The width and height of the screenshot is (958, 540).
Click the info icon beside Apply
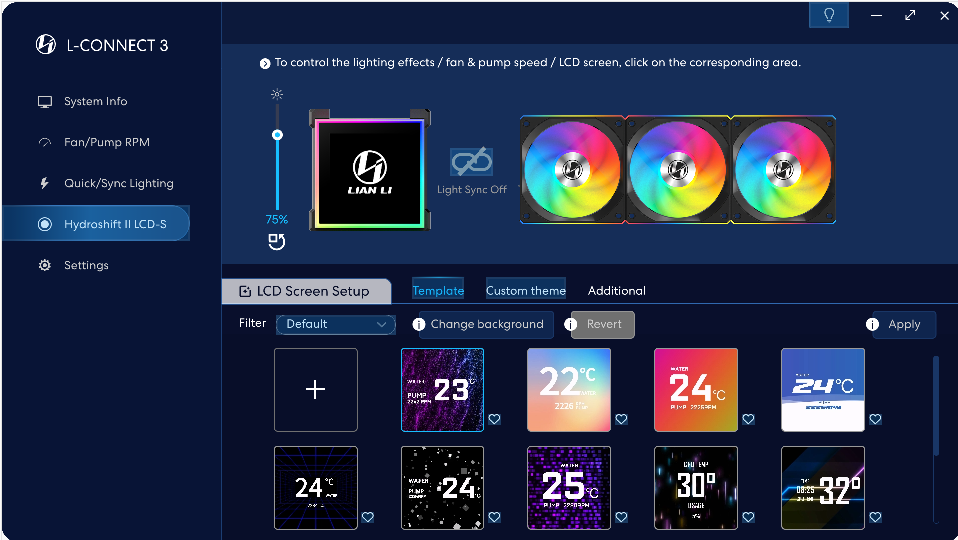click(872, 324)
